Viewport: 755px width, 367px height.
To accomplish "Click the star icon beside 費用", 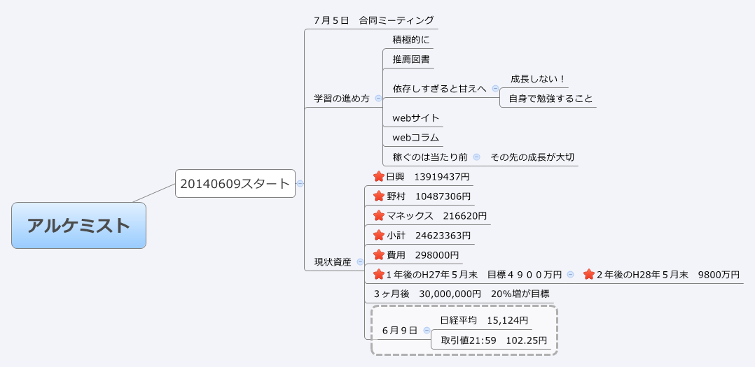I will [x=379, y=254].
